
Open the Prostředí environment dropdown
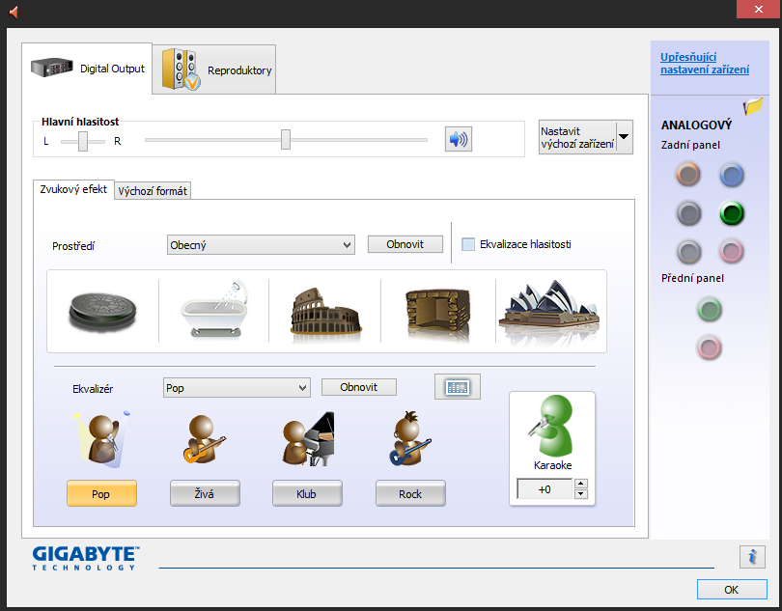point(261,245)
